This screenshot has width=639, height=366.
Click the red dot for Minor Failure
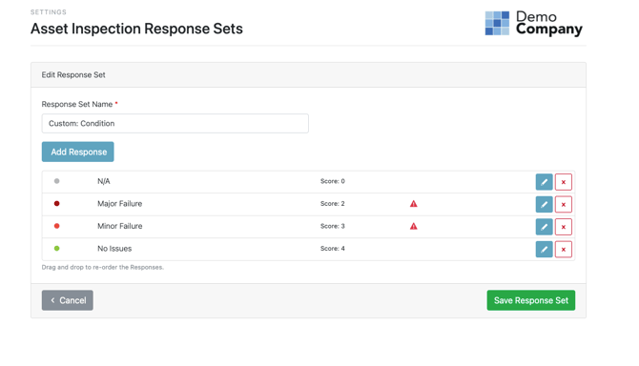[56, 226]
